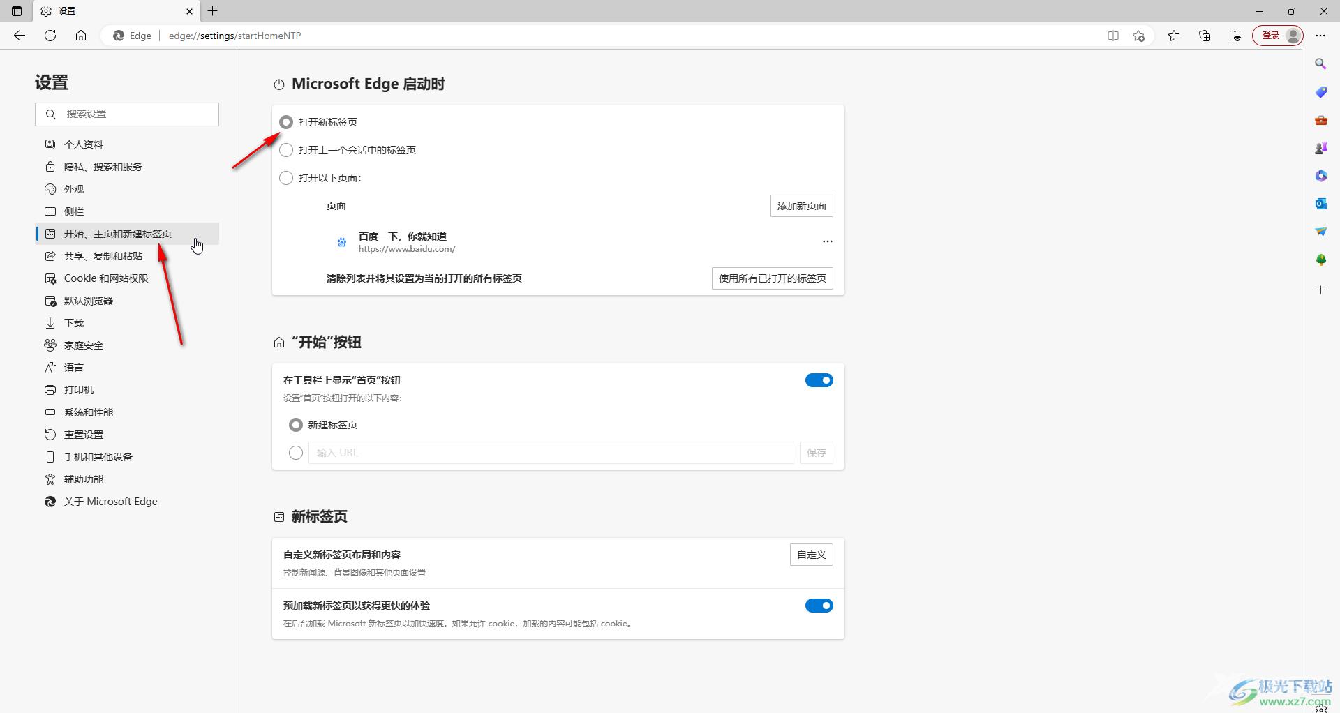Add a sidebar app with plus icon
The height and width of the screenshot is (713, 1340).
[1320, 290]
